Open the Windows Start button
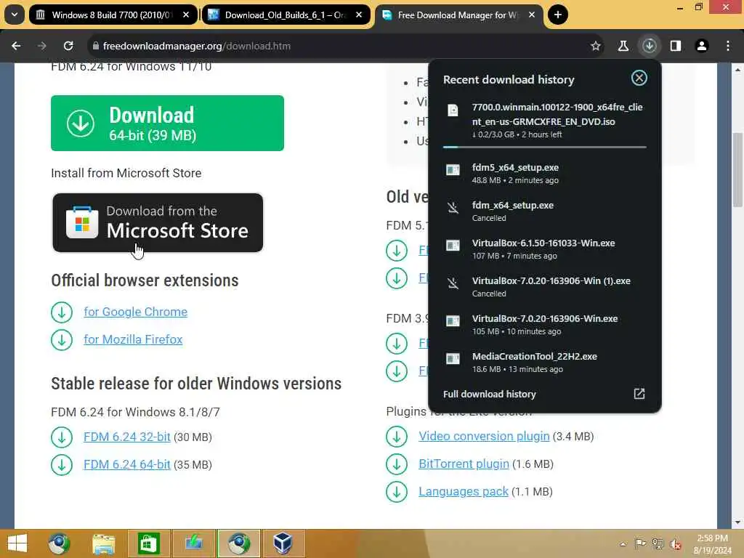This screenshot has height=558, width=744. (x=17, y=543)
